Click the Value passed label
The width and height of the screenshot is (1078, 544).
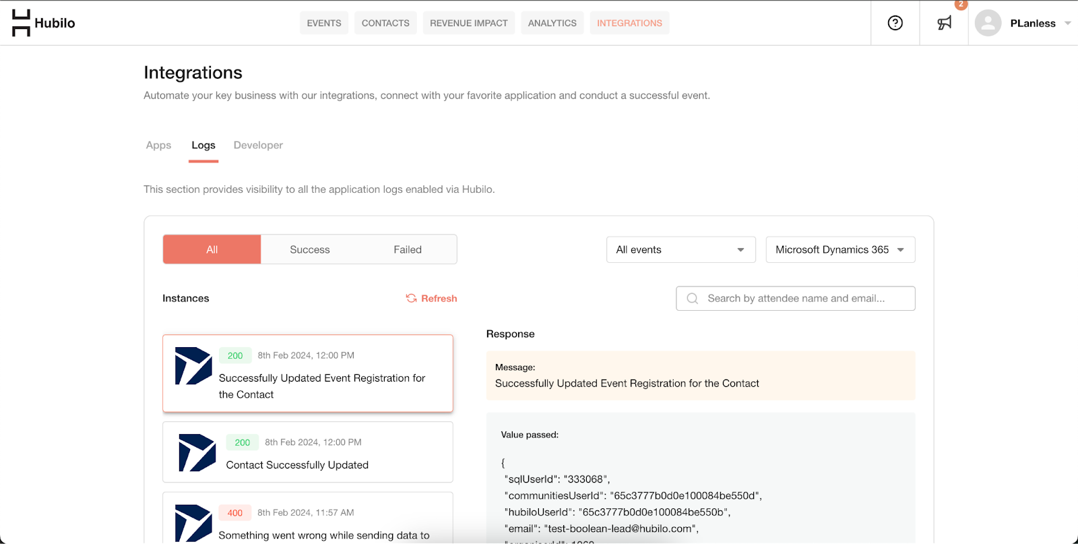[x=530, y=435]
